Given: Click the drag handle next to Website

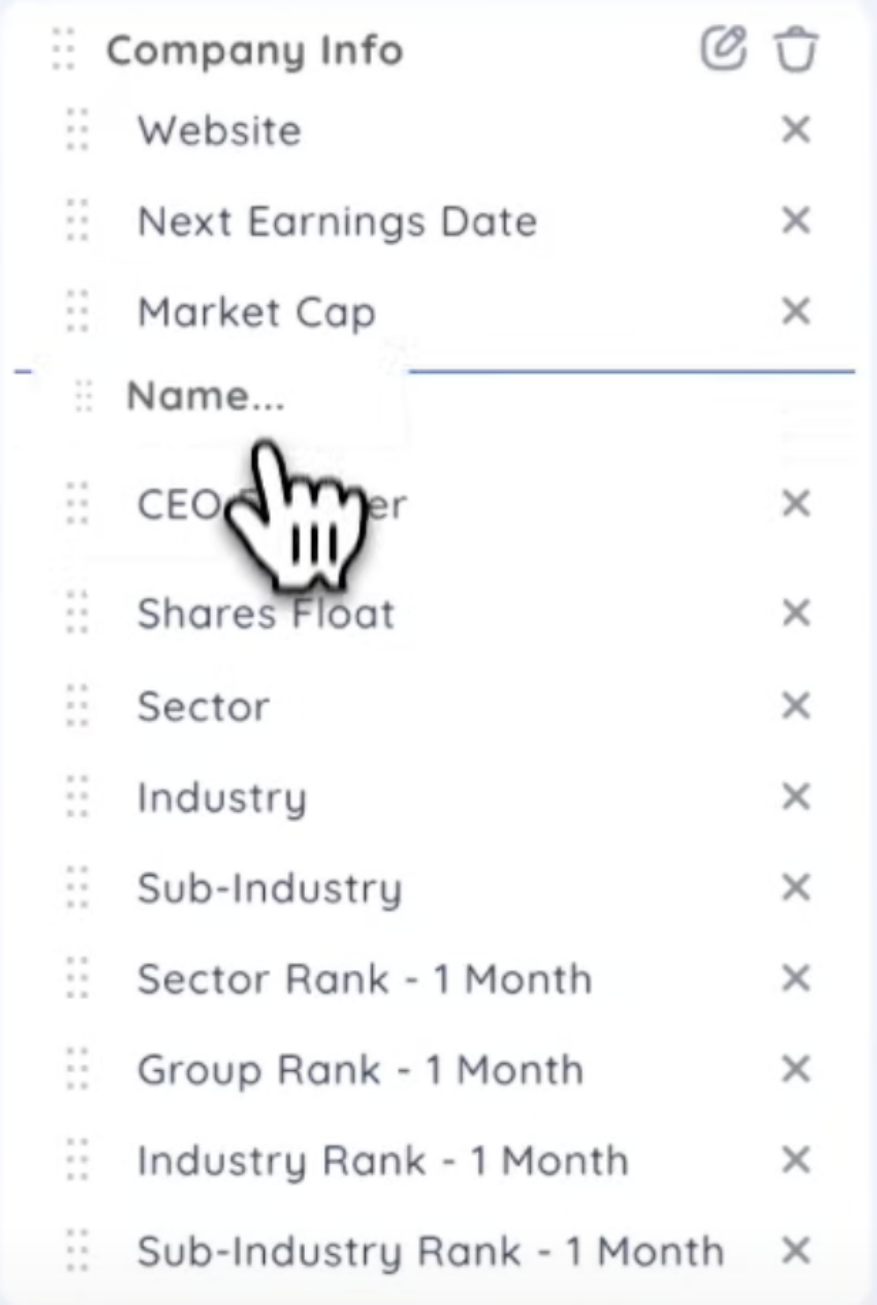Looking at the screenshot, I should tap(78, 130).
